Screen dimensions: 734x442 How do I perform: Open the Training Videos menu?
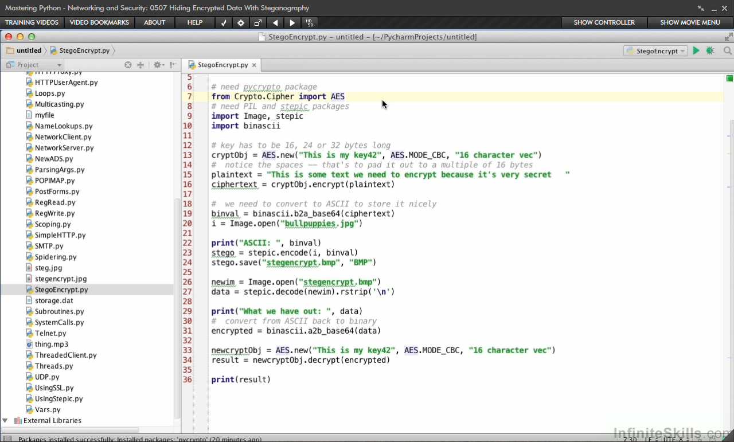32,22
